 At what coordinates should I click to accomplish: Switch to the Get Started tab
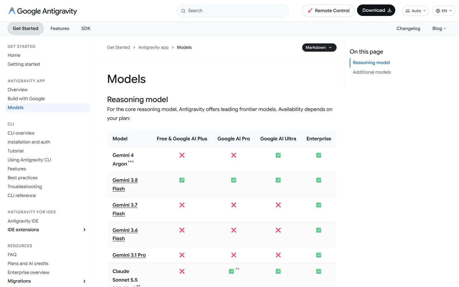(26, 28)
